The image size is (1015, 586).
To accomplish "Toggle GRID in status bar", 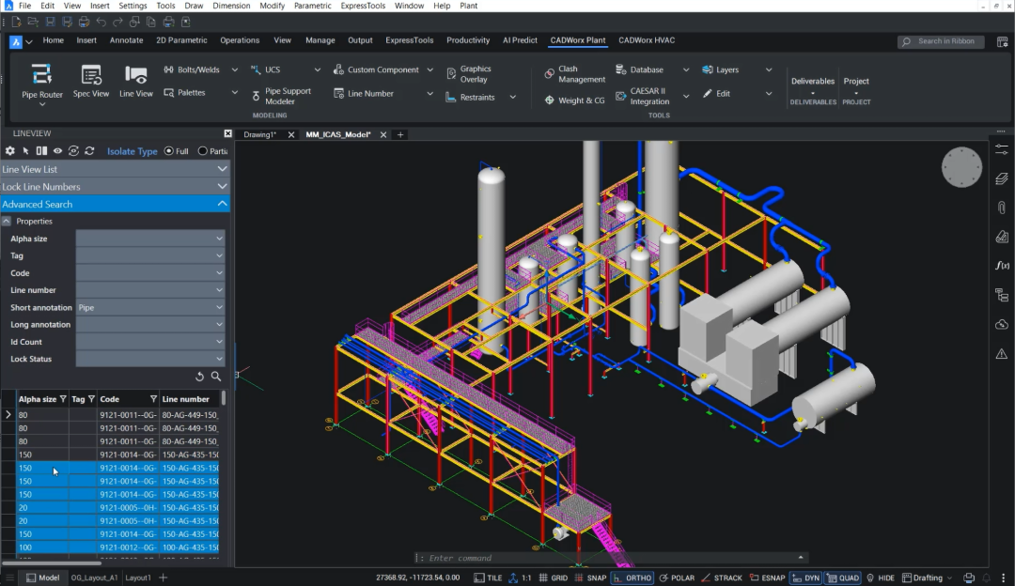I will click(x=554, y=578).
